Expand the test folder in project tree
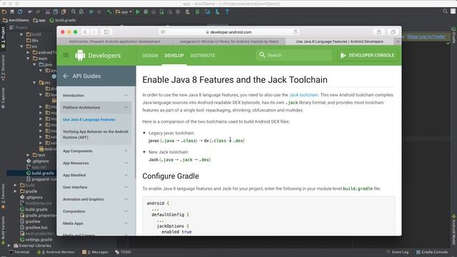Image resolution: width=457 pixels, height=257 pixels. (x=28, y=156)
